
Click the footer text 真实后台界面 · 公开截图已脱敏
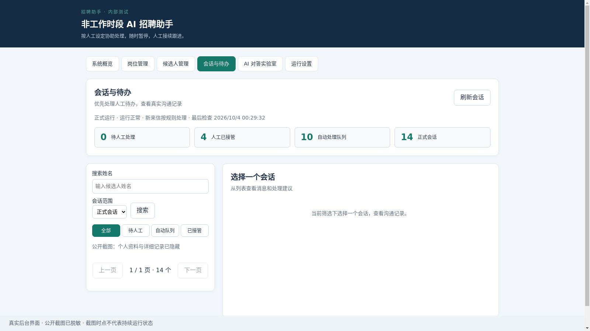[45, 323]
